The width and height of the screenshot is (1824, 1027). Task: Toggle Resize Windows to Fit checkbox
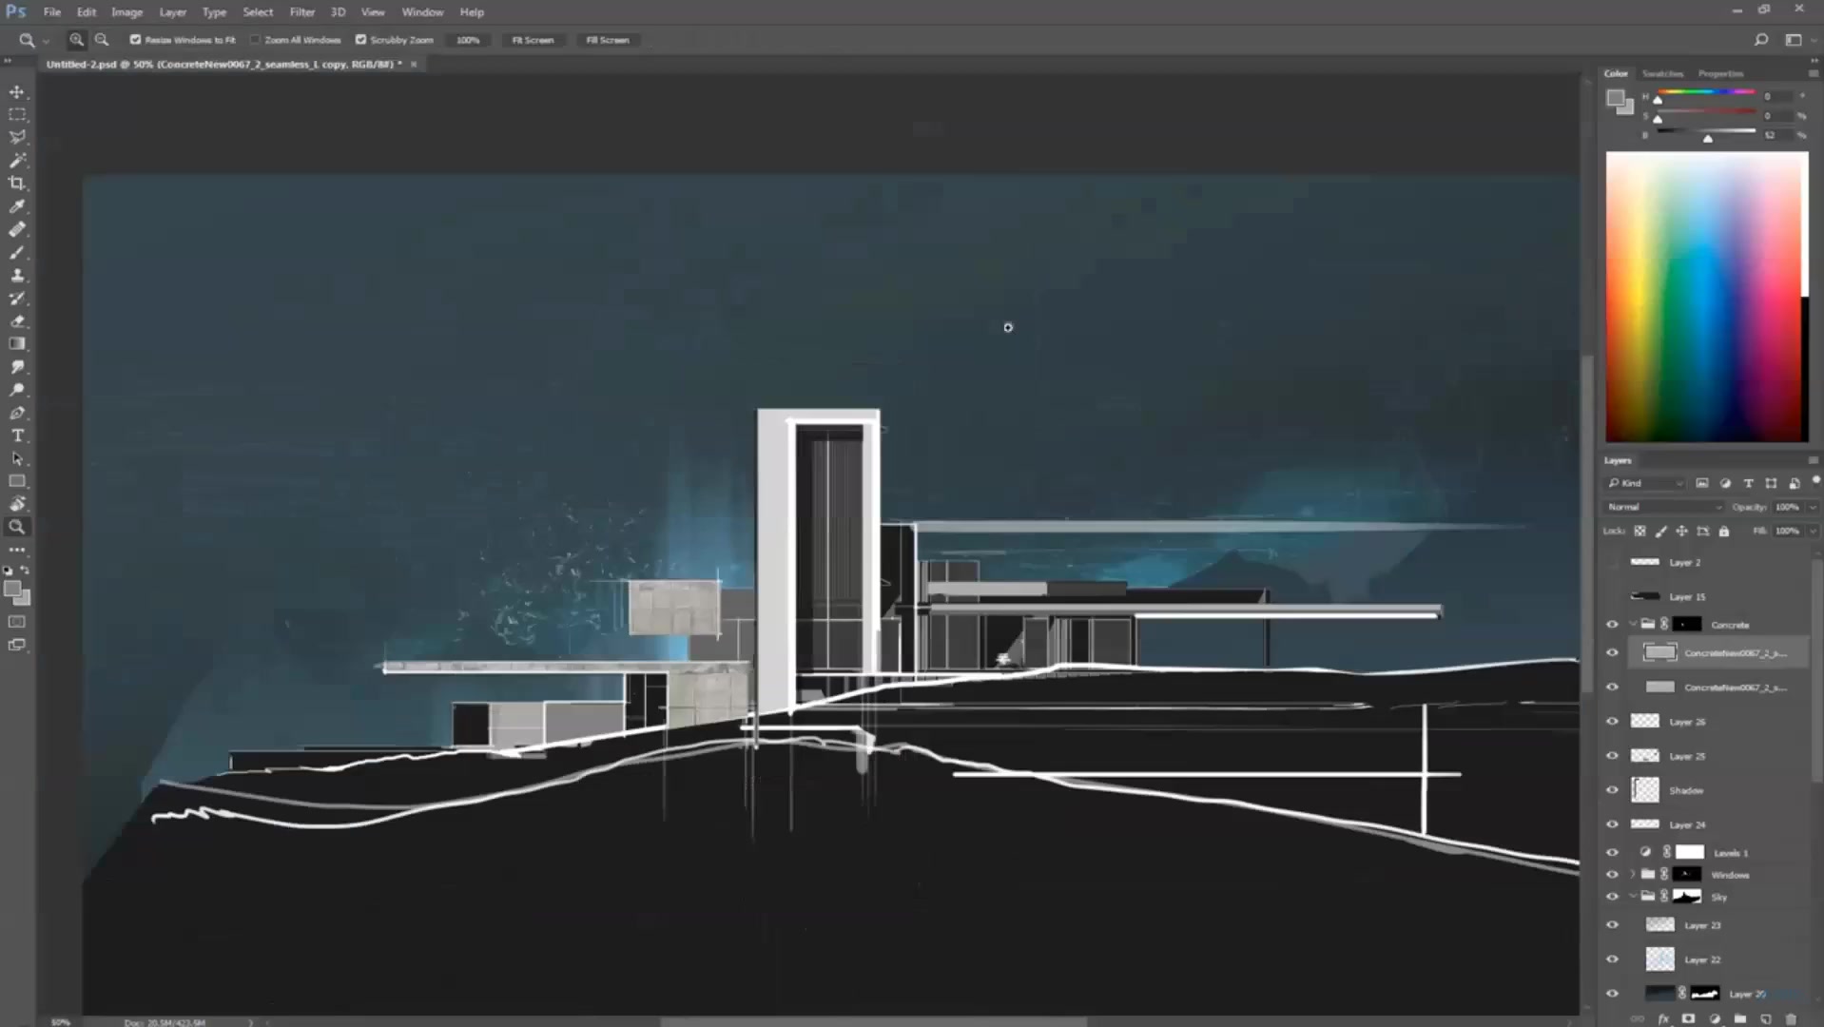pyautogui.click(x=135, y=40)
